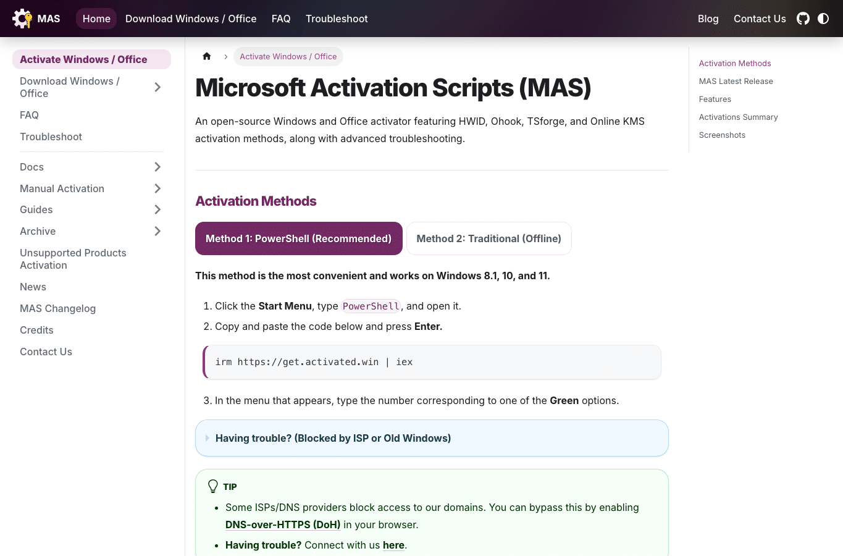The image size is (843, 556).
Task: Click the TIP lightbulb icon
Action: 213,486
